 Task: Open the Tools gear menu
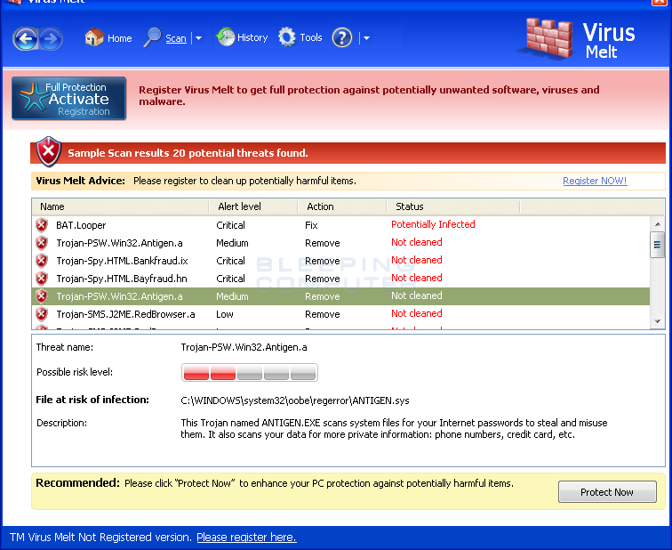(300, 37)
